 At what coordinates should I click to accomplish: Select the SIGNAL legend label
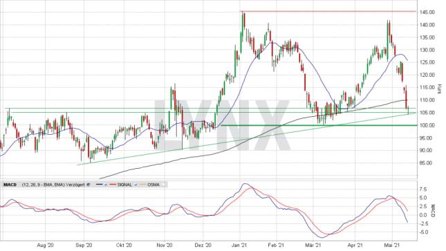coord(124,185)
